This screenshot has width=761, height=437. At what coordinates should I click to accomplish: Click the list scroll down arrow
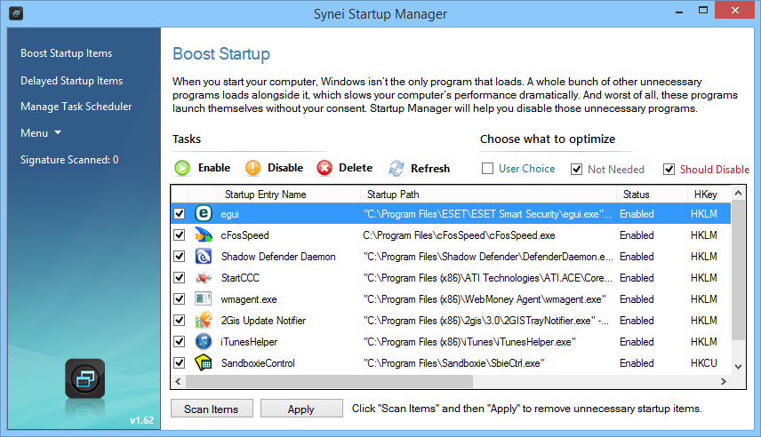[738, 367]
